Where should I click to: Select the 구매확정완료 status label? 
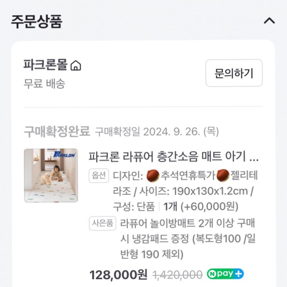click(57, 132)
